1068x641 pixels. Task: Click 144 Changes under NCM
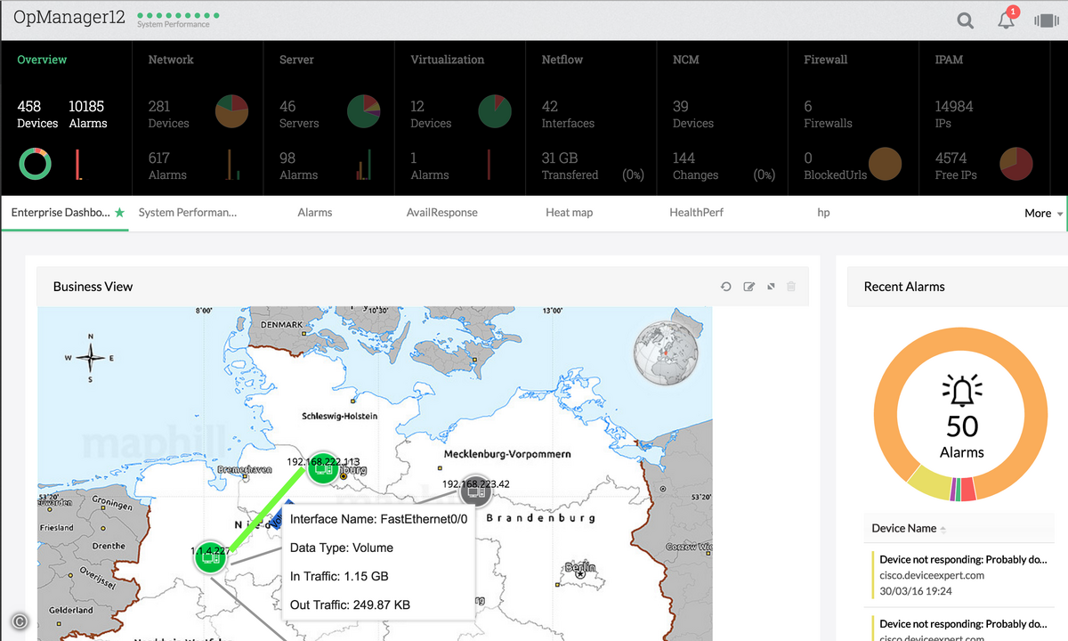pos(696,166)
